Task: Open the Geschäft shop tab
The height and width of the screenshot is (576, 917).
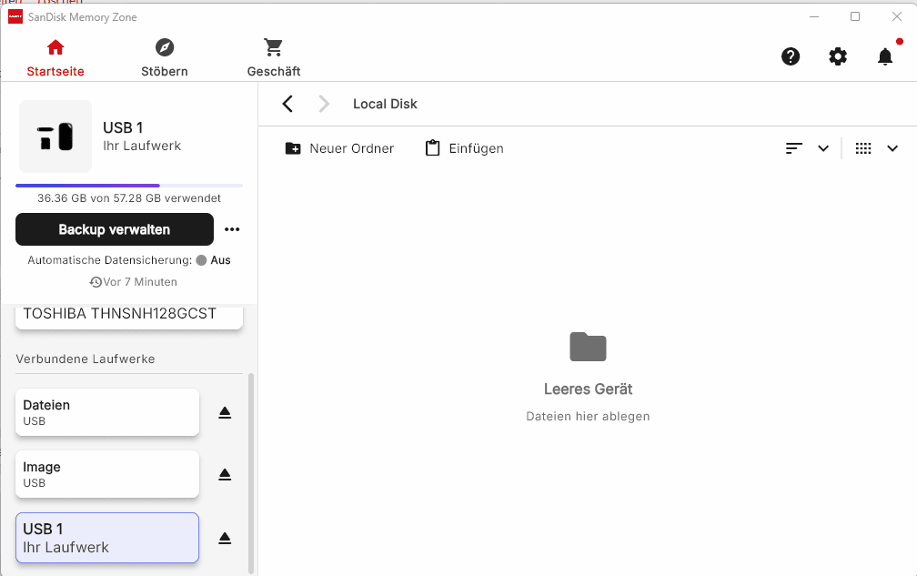Action: point(274,58)
